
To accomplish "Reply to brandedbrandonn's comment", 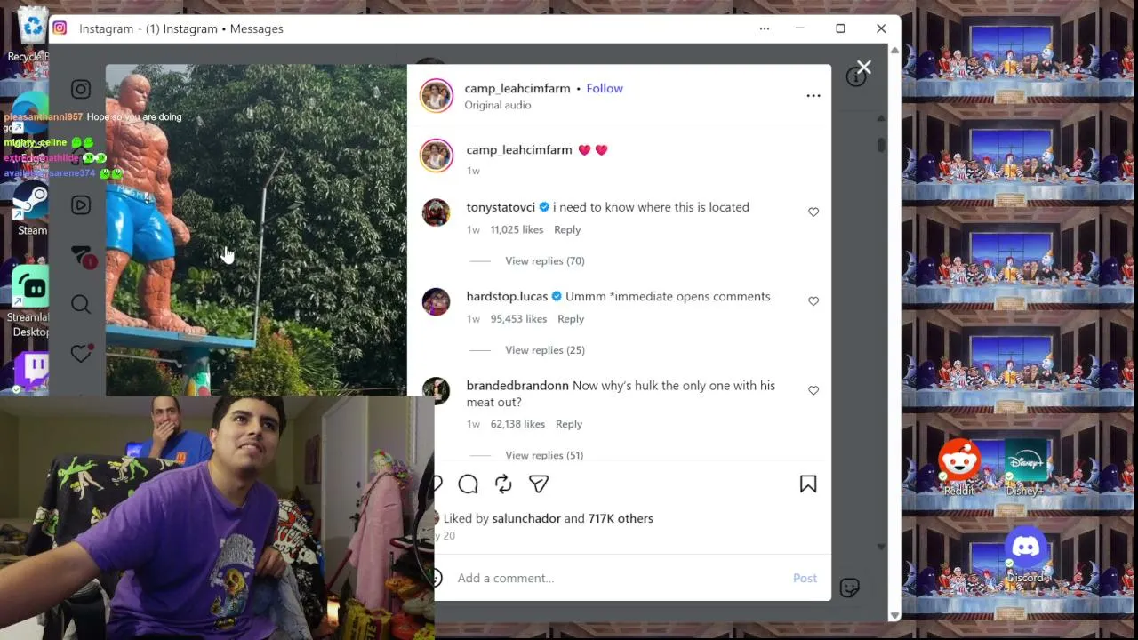I will 569,424.
